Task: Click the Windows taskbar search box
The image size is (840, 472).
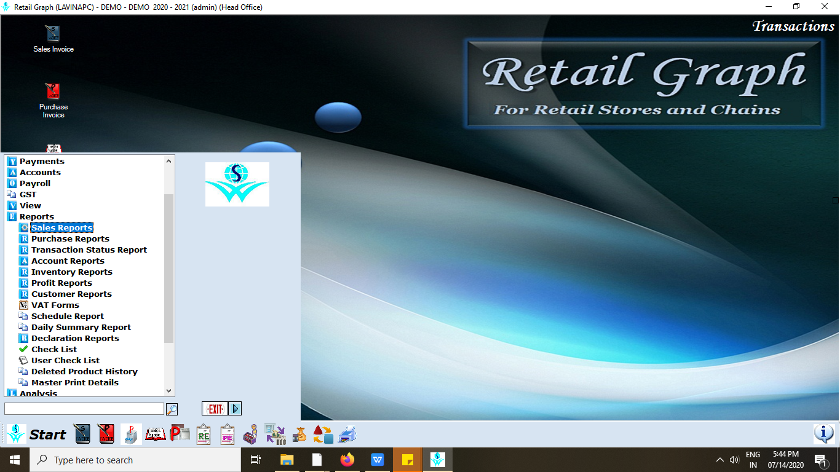Action: [135, 460]
